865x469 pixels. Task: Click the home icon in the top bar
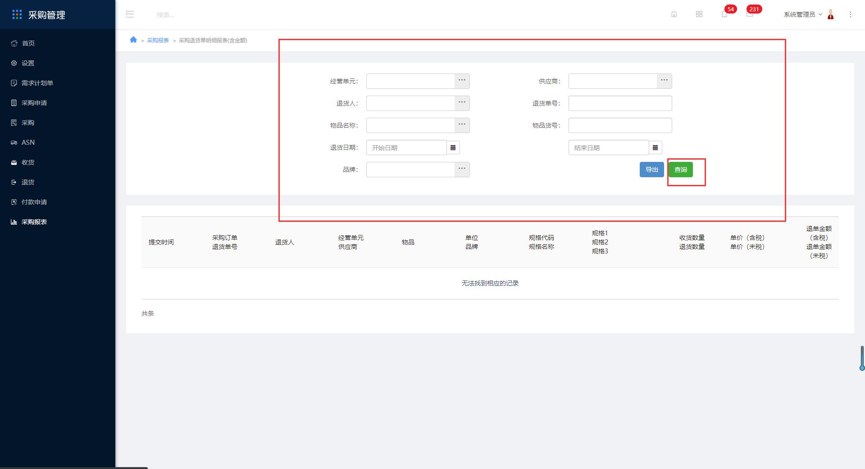[674, 14]
